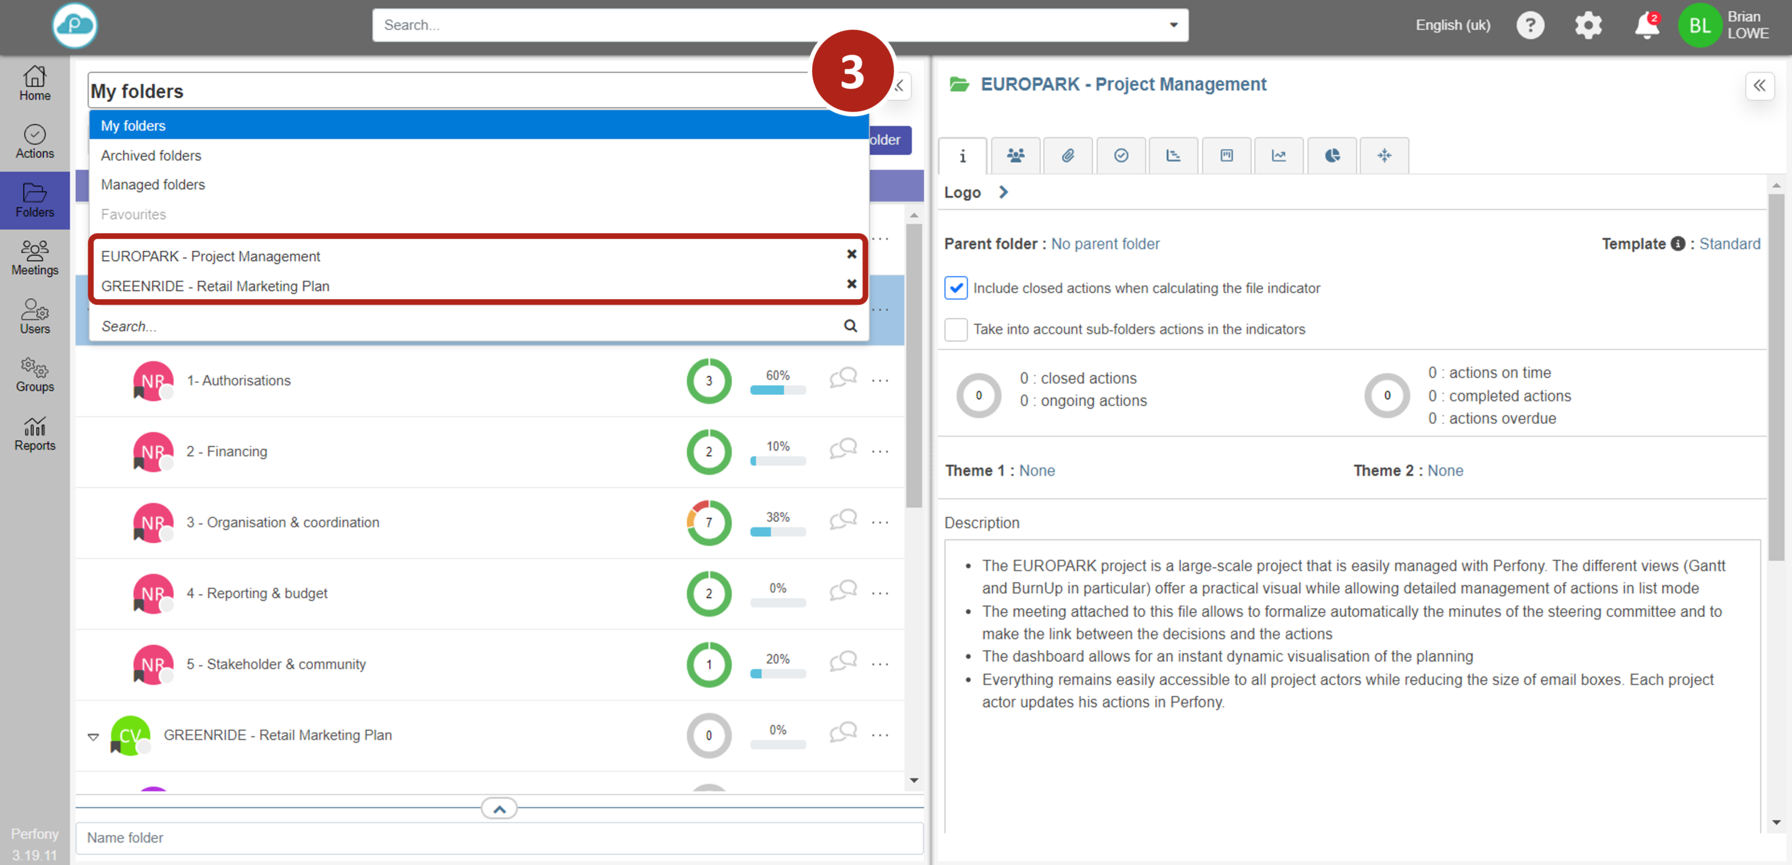
Task: Uncheck Include closed actions checkbox
Action: tap(956, 288)
